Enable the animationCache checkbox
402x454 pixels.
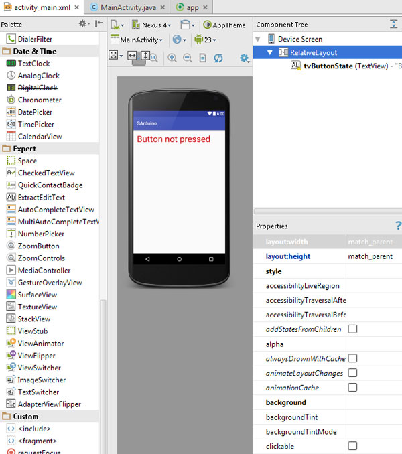[352, 388]
